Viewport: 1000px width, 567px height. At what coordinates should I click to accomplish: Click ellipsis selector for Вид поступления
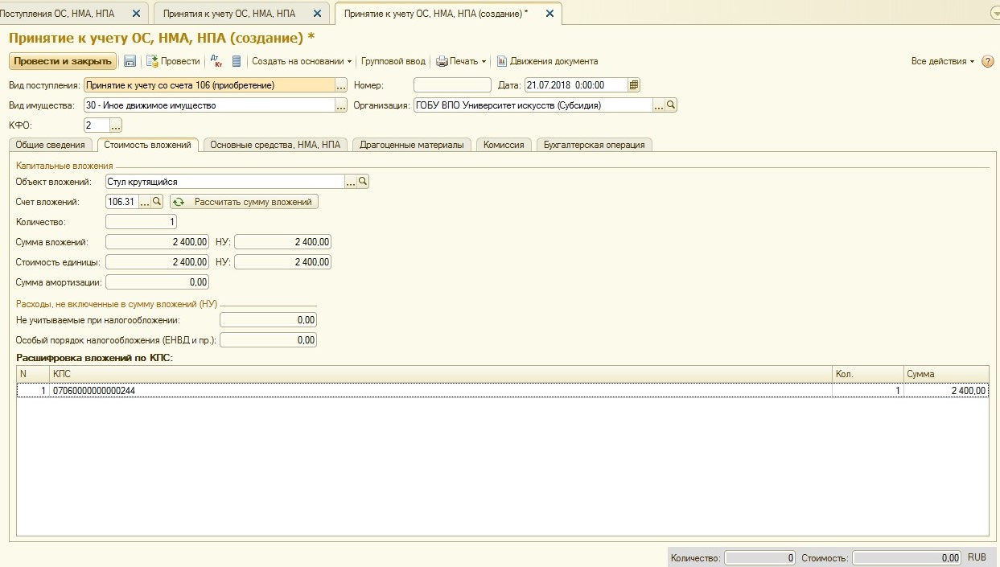click(x=341, y=85)
